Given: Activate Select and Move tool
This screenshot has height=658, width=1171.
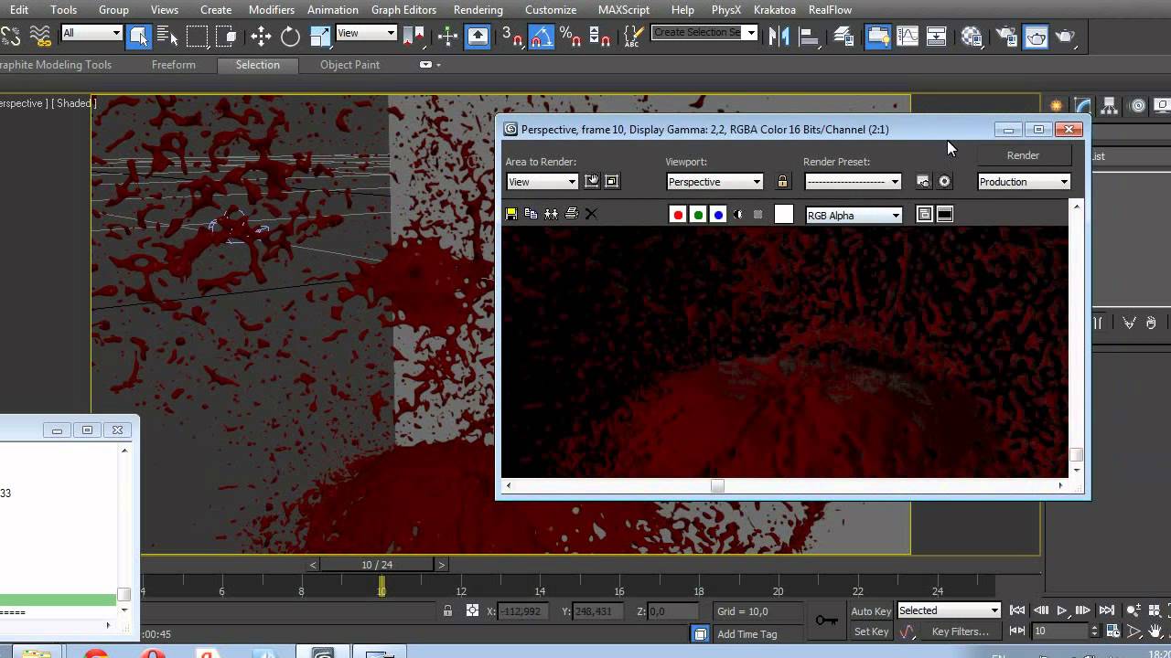Looking at the screenshot, I should click(261, 36).
